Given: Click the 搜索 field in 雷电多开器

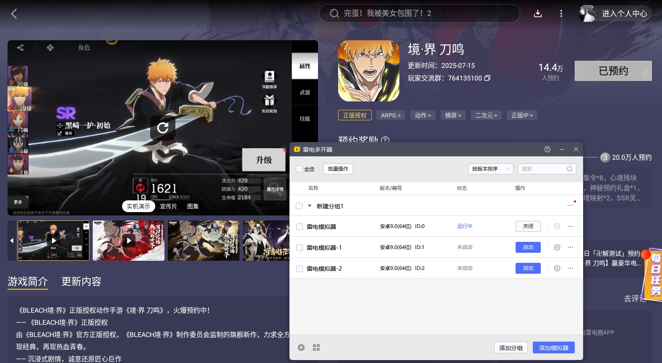Looking at the screenshot, I should (547, 169).
